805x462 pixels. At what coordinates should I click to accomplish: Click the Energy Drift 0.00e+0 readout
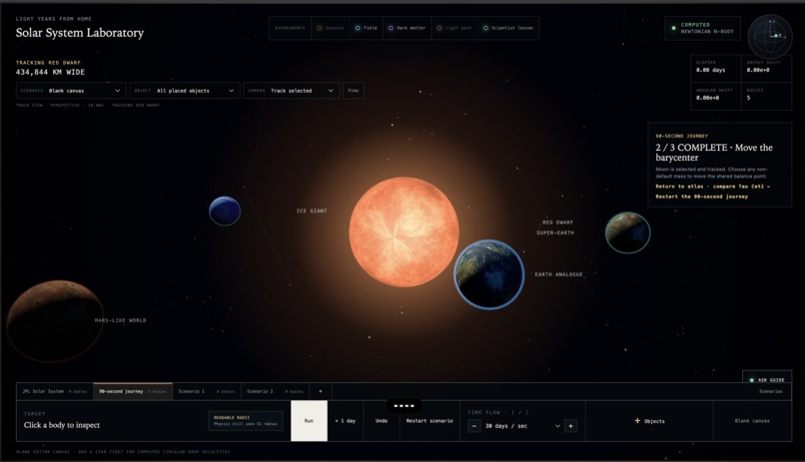pos(766,68)
